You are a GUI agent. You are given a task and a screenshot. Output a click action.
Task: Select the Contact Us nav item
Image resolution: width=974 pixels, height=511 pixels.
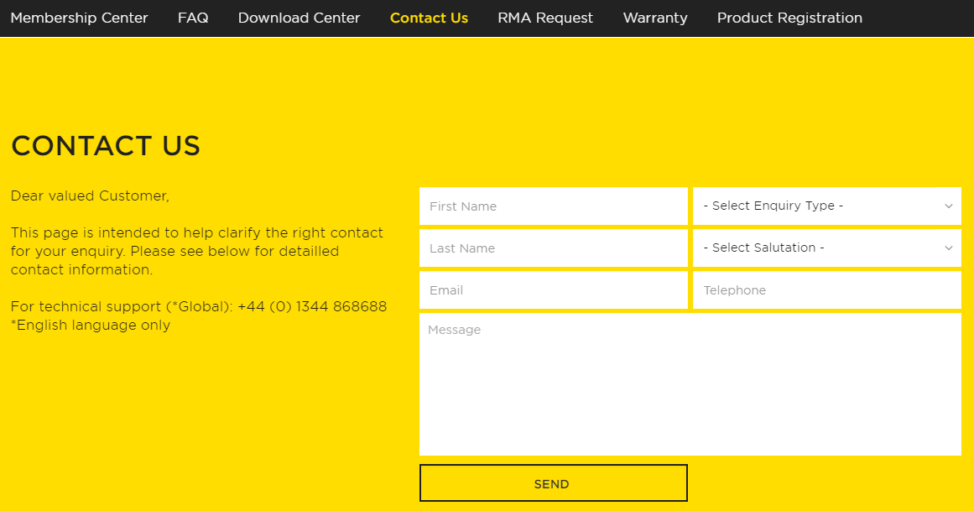(429, 18)
